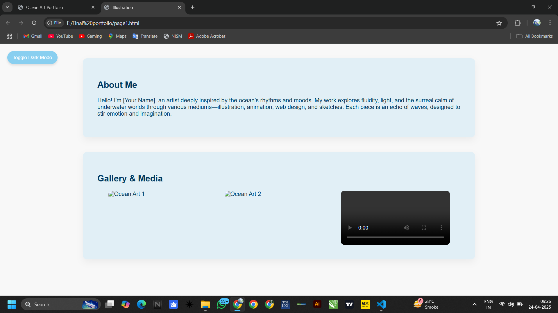This screenshot has width=558, height=313.
Task: Open the Gmail bookmark
Action: click(33, 36)
